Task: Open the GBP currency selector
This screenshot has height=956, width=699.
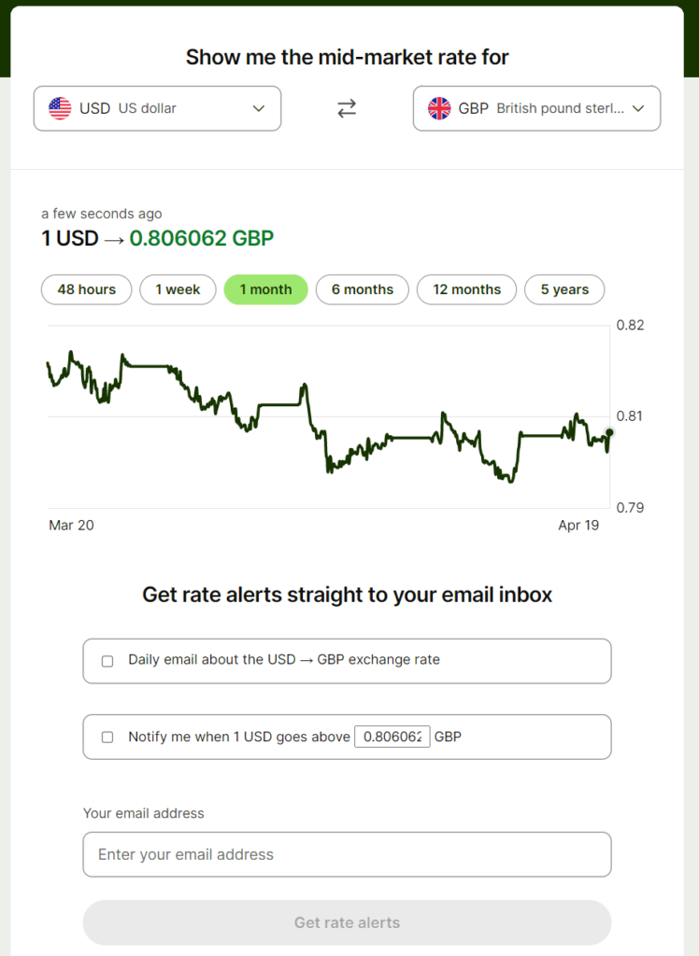Action: pos(536,108)
